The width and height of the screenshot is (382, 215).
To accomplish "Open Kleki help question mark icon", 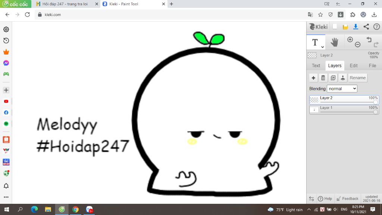I will [x=377, y=27].
